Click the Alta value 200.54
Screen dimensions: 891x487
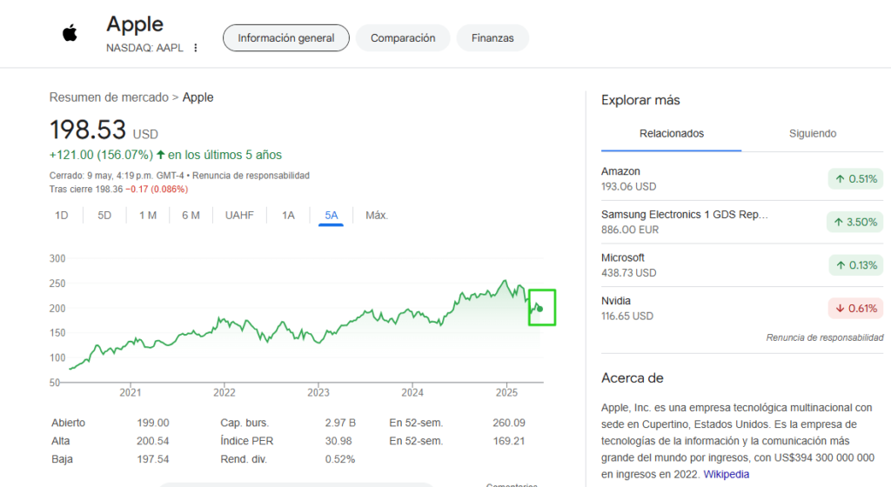pyautogui.click(x=153, y=441)
